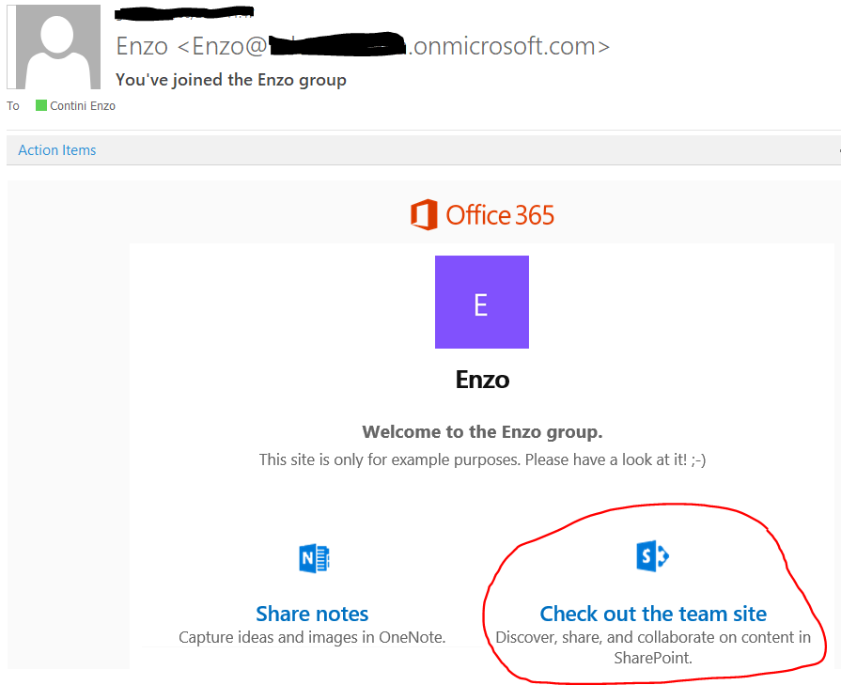Open the Share notes link
The width and height of the screenshot is (841, 685).
(312, 614)
